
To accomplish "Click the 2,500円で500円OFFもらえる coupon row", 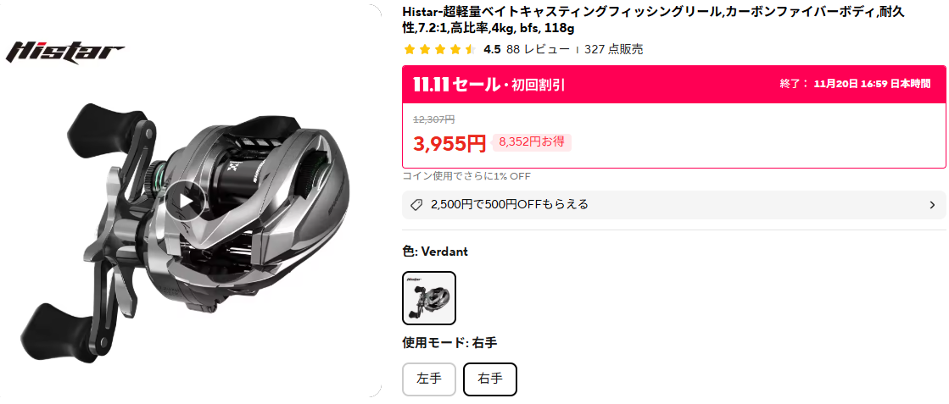I will (x=674, y=205).
